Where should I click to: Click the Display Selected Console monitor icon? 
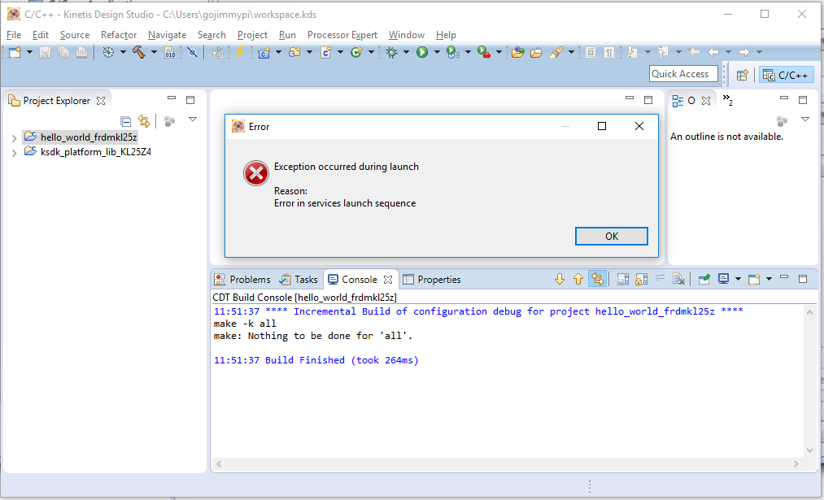pyautogui.click(x=724, y=279)
